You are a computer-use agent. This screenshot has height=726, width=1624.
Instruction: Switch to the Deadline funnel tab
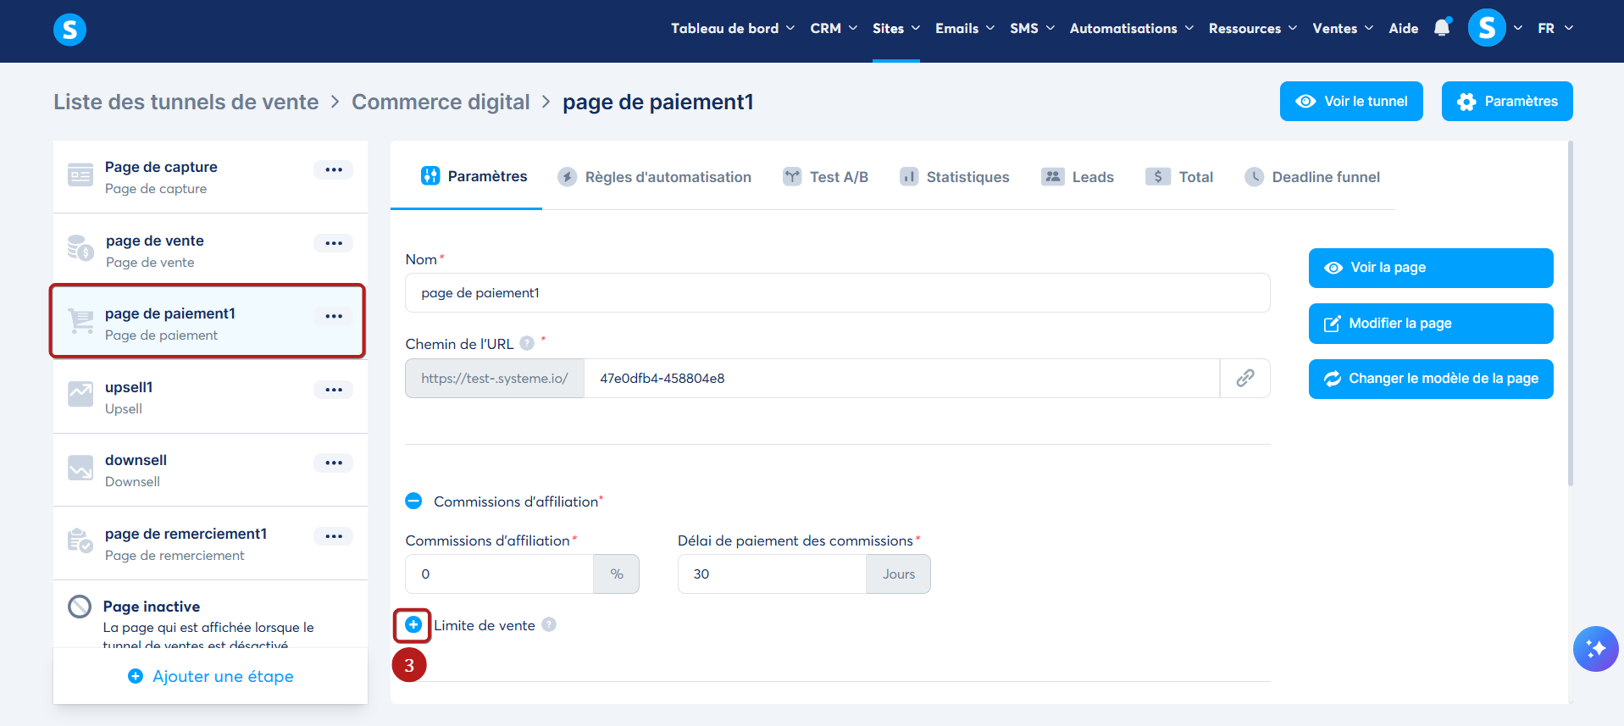point(1311,176)
